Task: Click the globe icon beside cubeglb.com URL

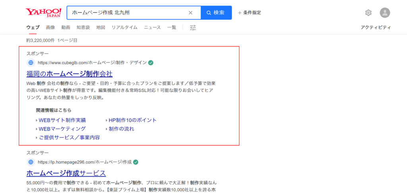Action: click(31, 62)
